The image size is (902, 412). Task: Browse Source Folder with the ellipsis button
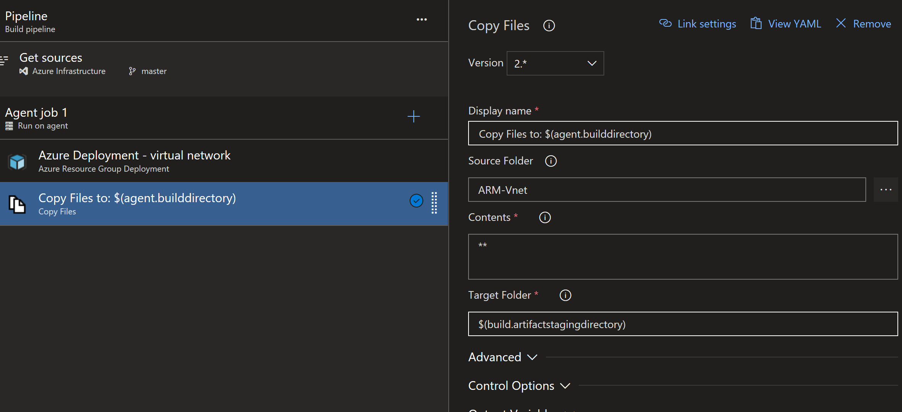click(x=886, y=190)
